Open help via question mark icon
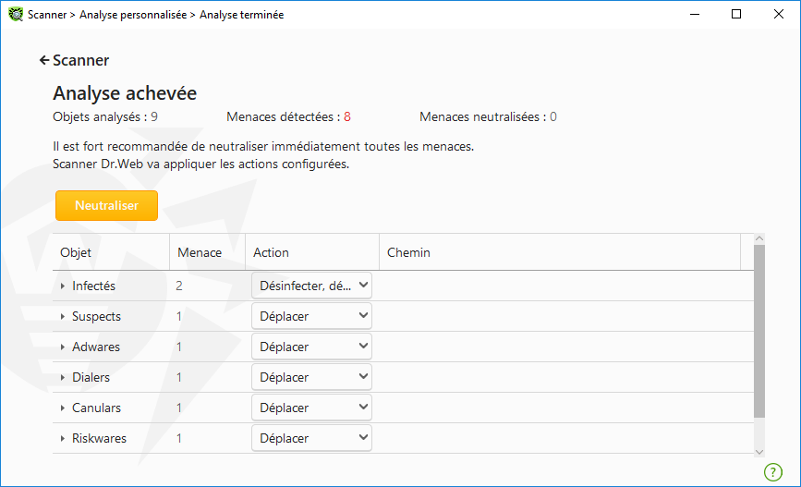 (773, 472)
